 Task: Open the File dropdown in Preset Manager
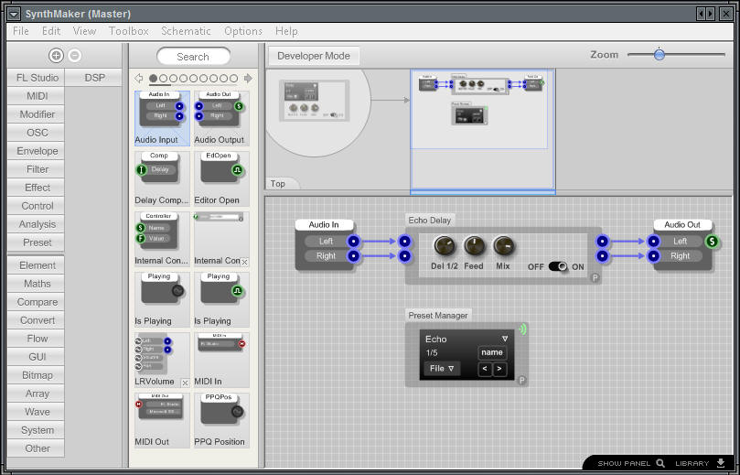(x=442, y=369)
